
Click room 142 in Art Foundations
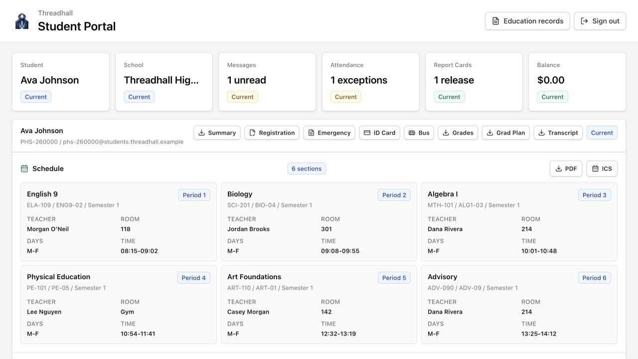(326, 312)
